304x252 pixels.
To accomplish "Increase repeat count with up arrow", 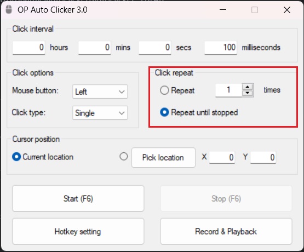I will [248, 87].
